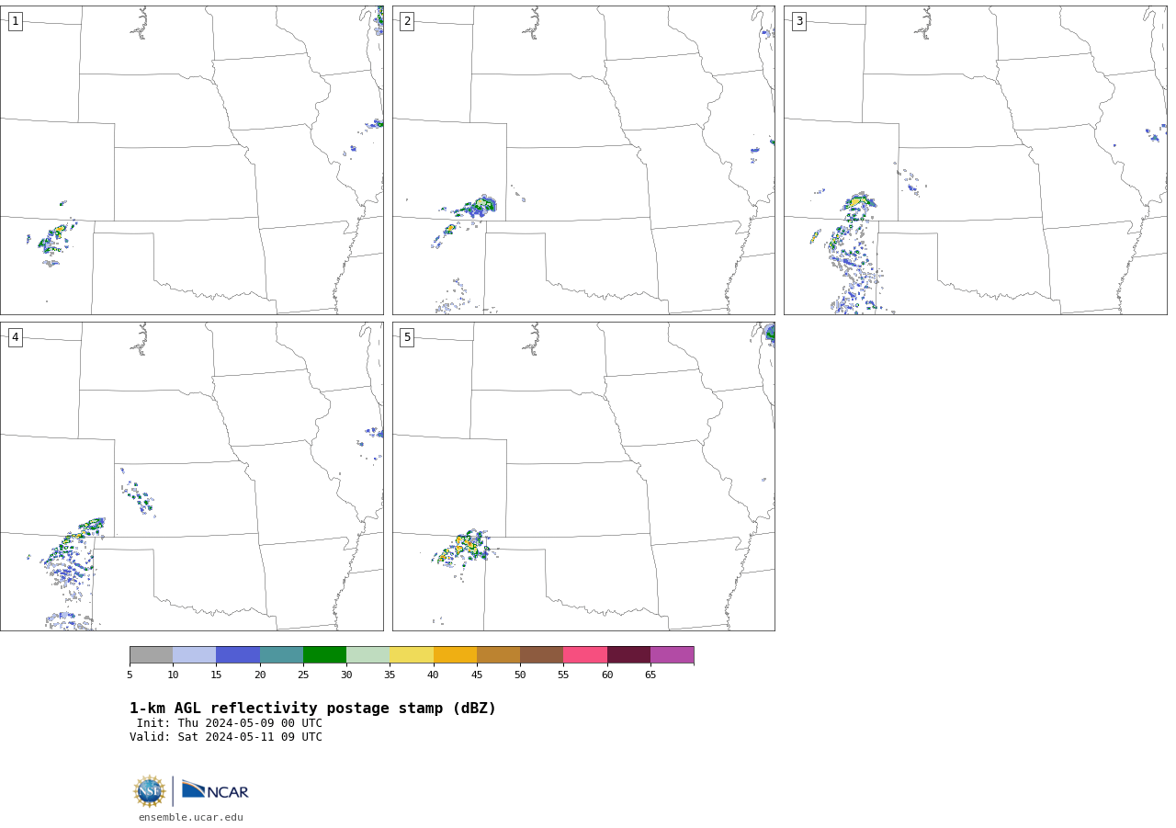Open the ensemble.ucar.edu link text

191,818
